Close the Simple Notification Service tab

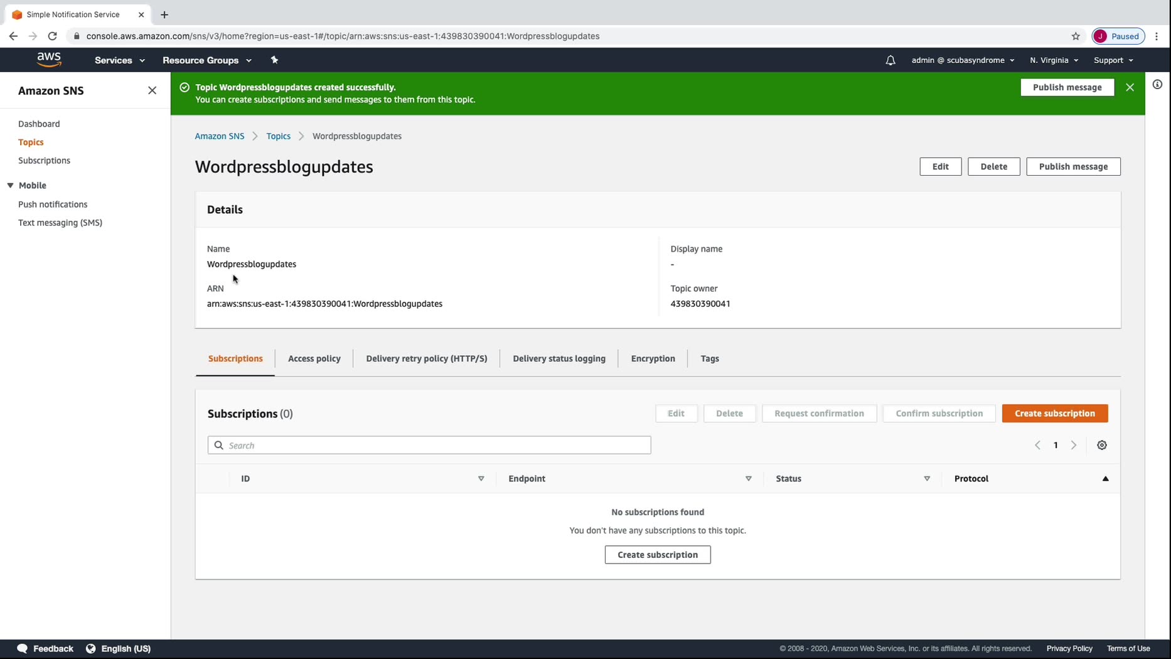point(141,14)
